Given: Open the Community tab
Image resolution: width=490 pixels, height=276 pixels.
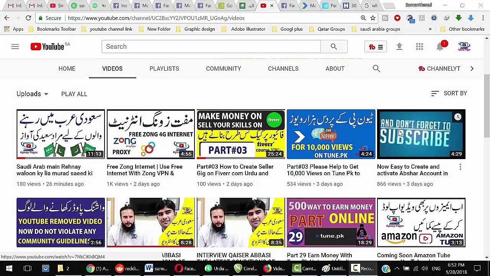Looking at the screenshot, I should click(224, 69).
